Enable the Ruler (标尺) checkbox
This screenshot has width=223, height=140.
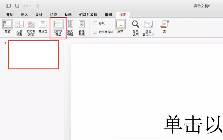(x=95, y=23)
